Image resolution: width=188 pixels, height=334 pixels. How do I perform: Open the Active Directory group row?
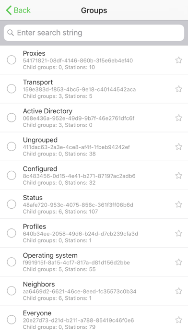click(94, 118)
